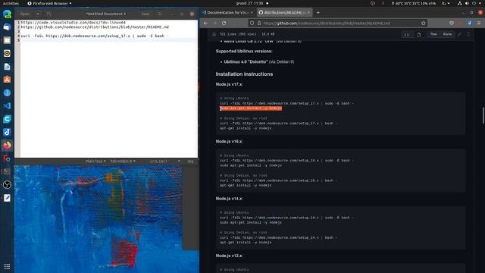This screenshot has width=485, height=273.
Task: Show Applications grid in the dock
Action: (x=7, y=266)
